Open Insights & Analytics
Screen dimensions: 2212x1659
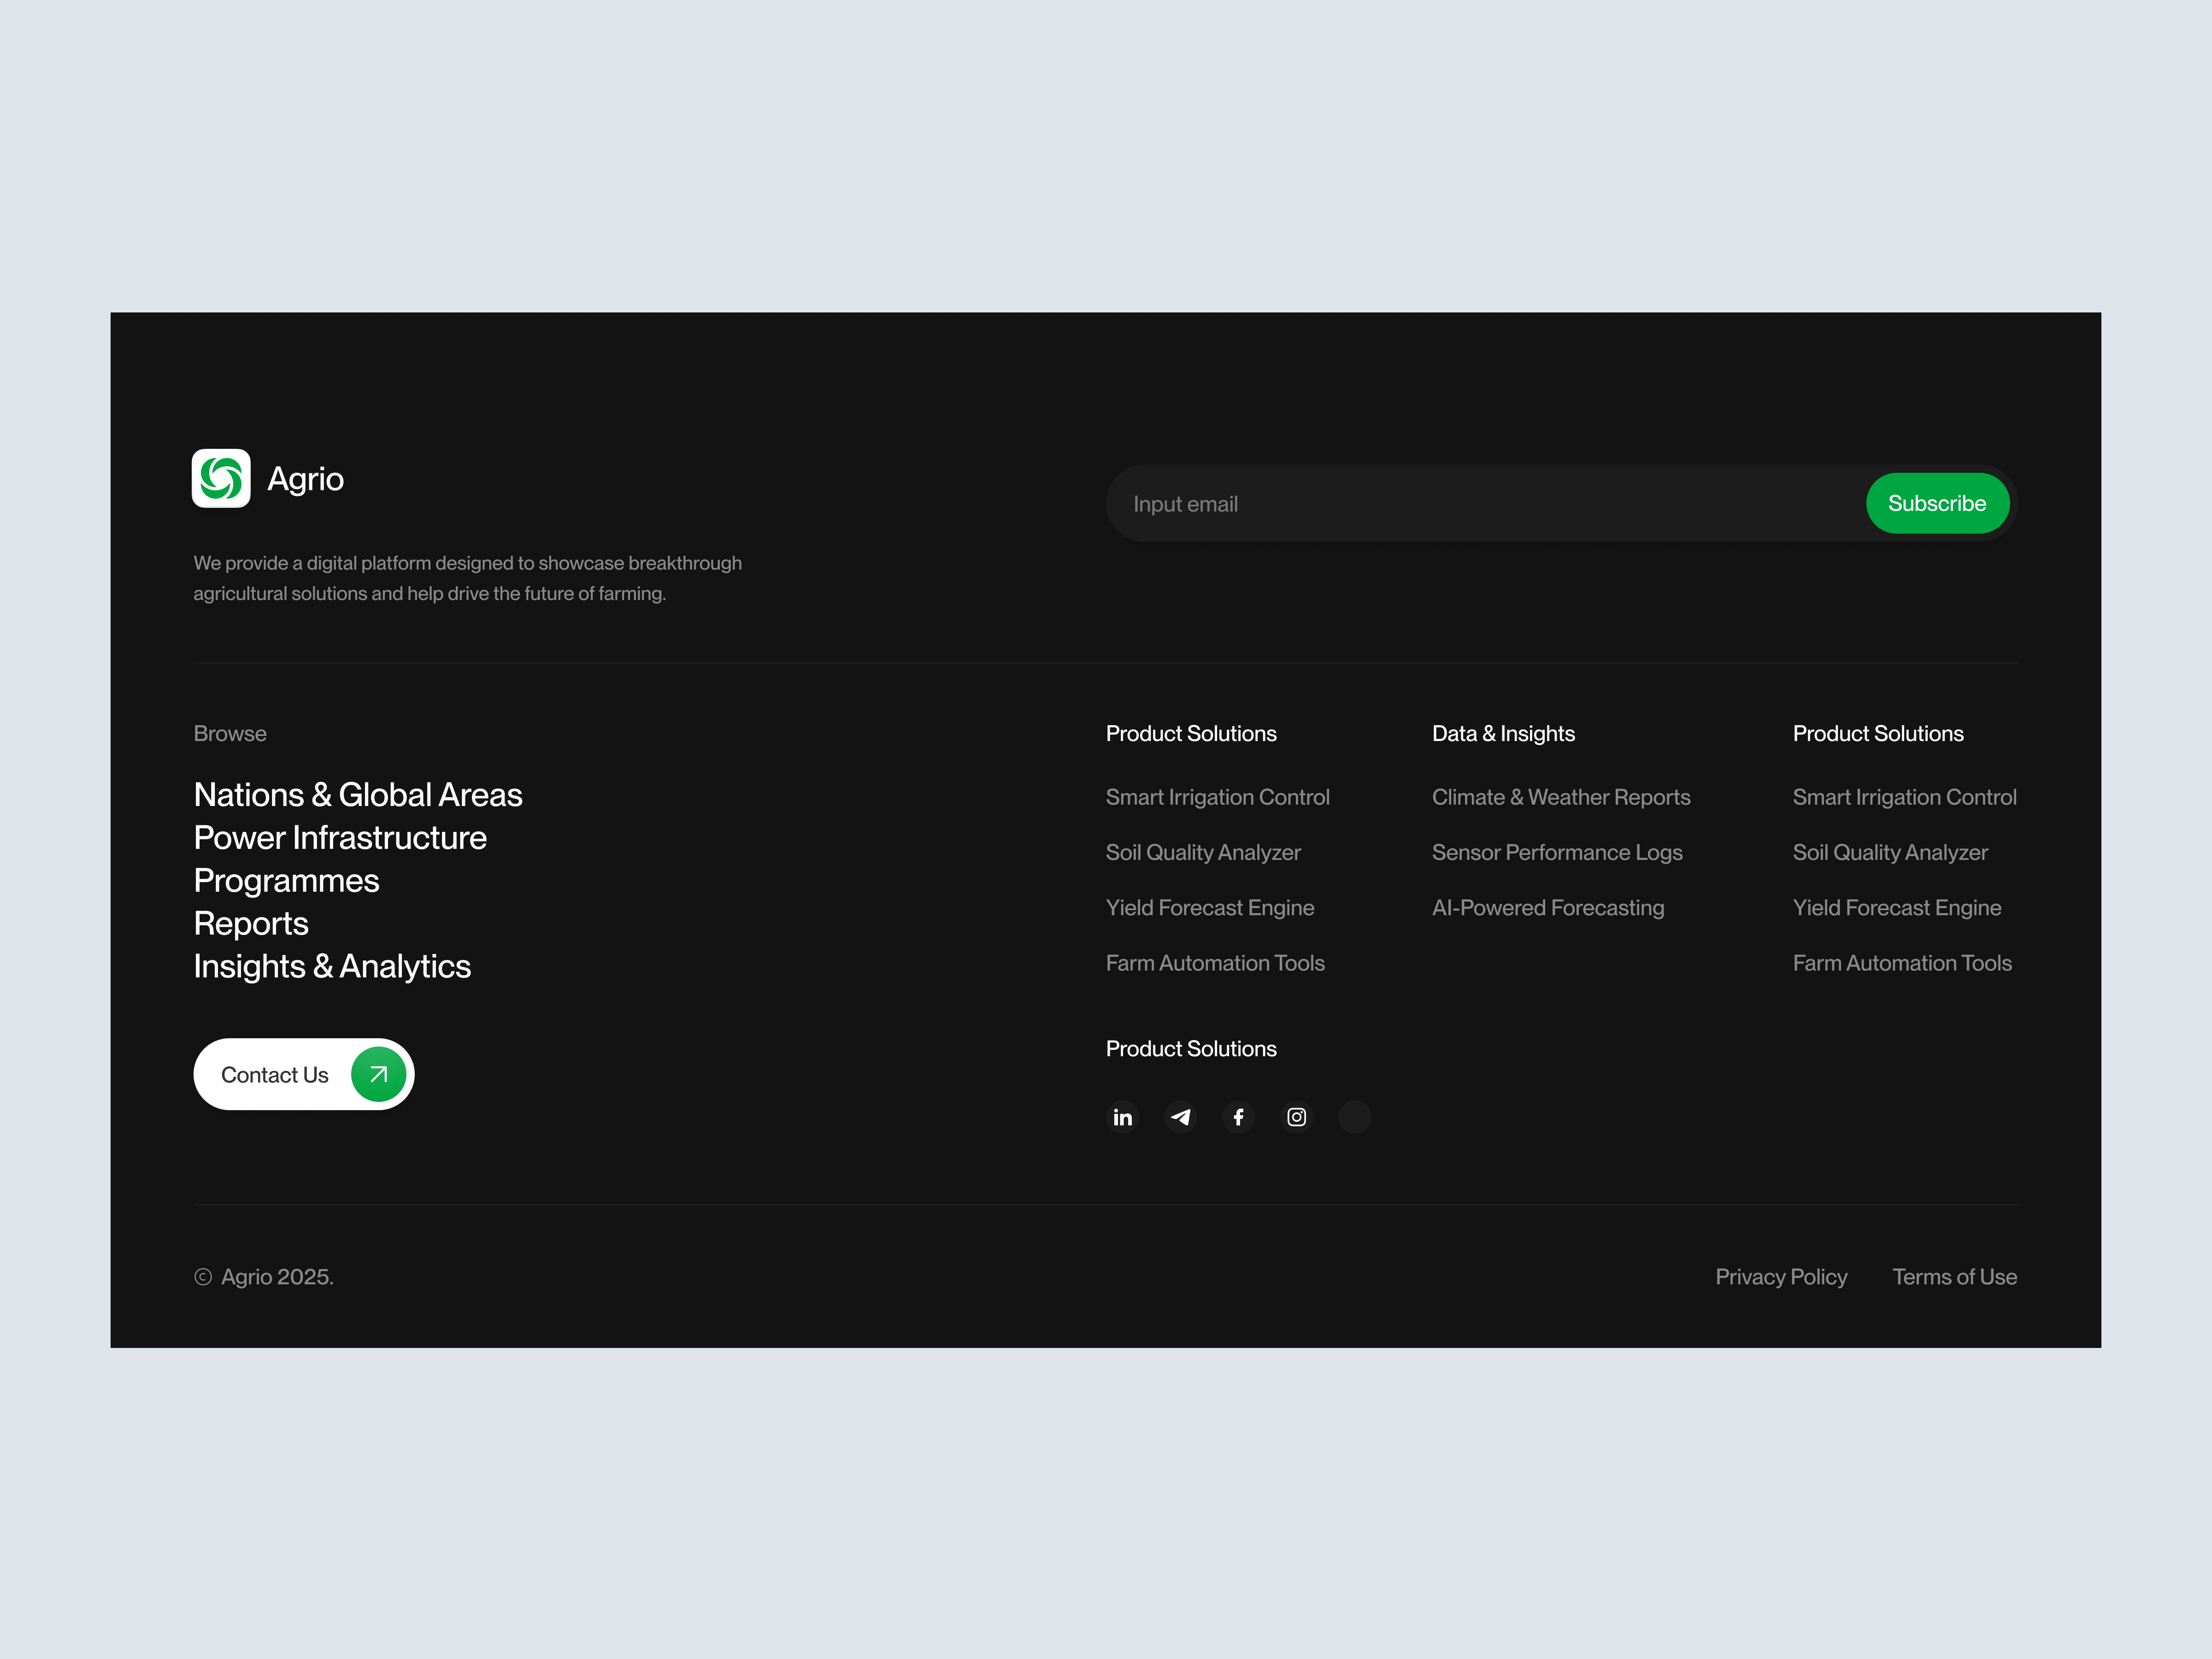332,967
